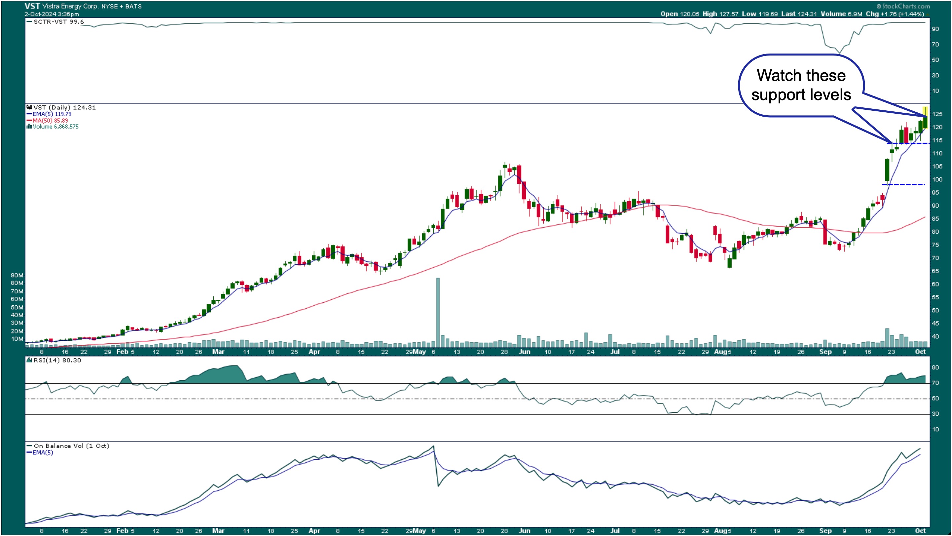Image resolution: width=952 pixels, height=536 pixels.
Task: Click the Volume 6,868,575 legend text
Action: pos(55,127)
